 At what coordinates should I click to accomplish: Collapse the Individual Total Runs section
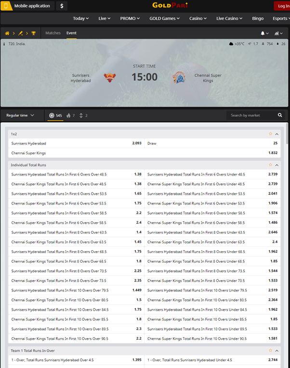click(277, 165)
